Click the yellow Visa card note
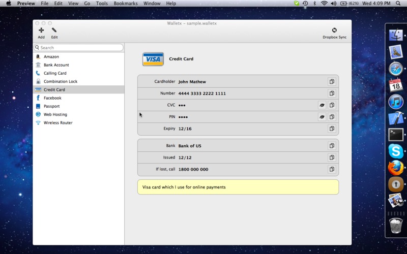Image resolution: width=407 pixels, height=254 pixels. [238, 187]
